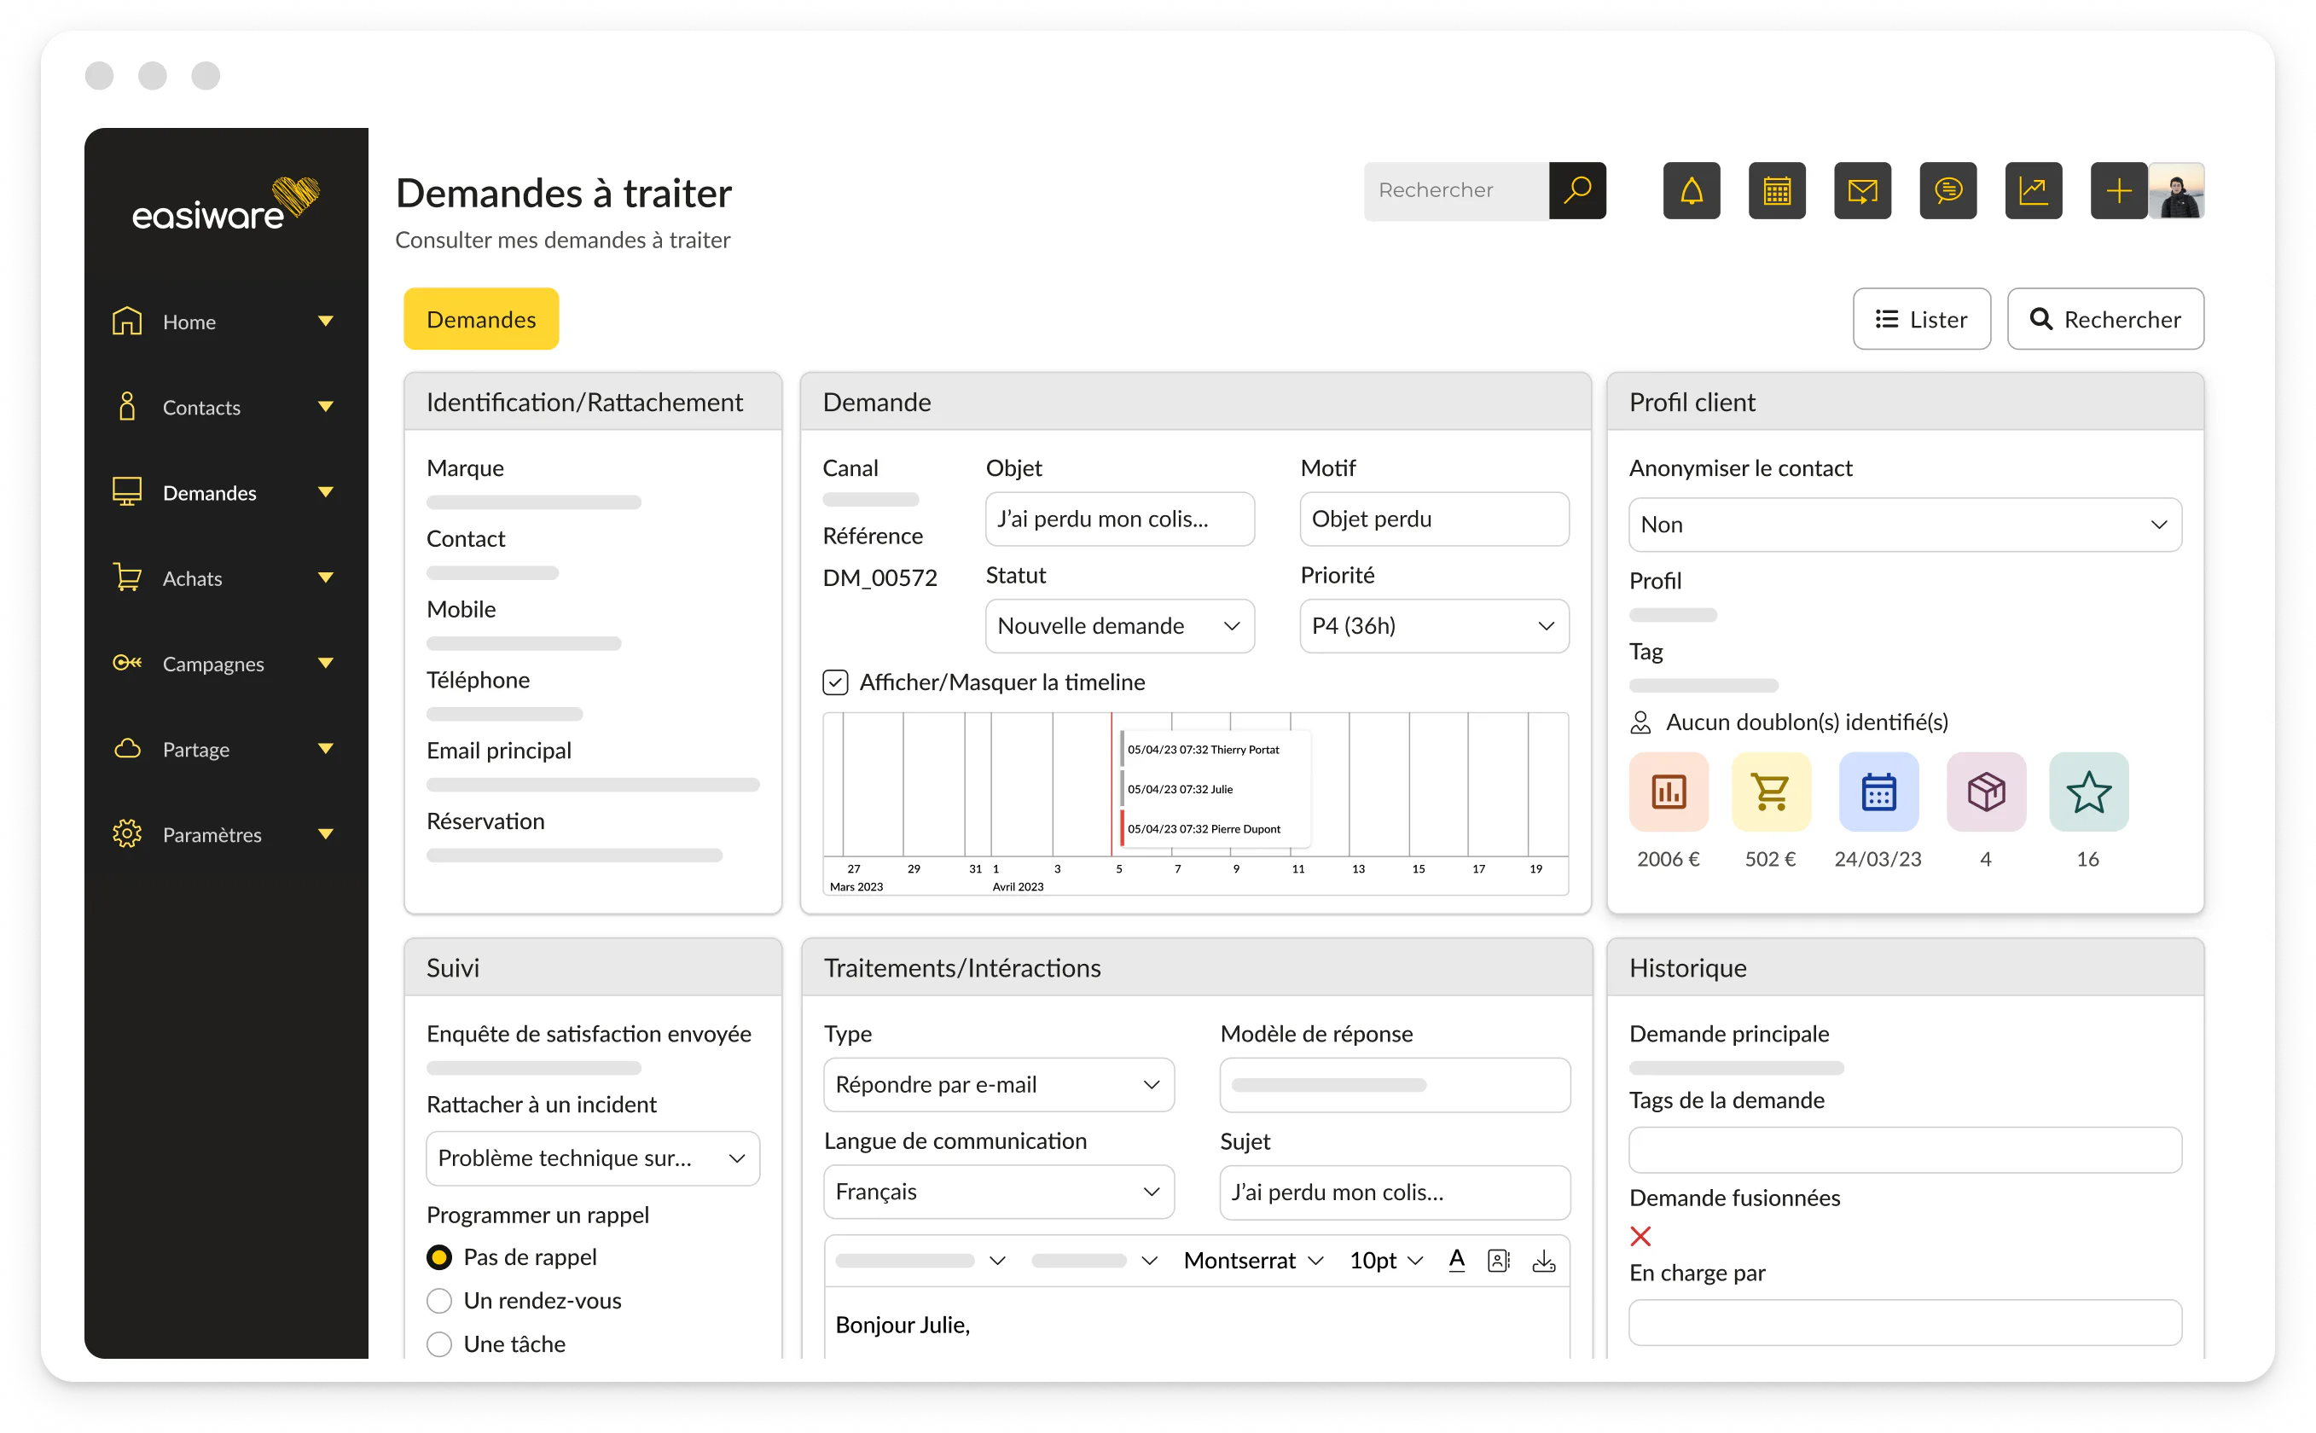2316x1433 pixels.
Task: Switch to the Demandes yellow tab
Action: pos(481,319)
